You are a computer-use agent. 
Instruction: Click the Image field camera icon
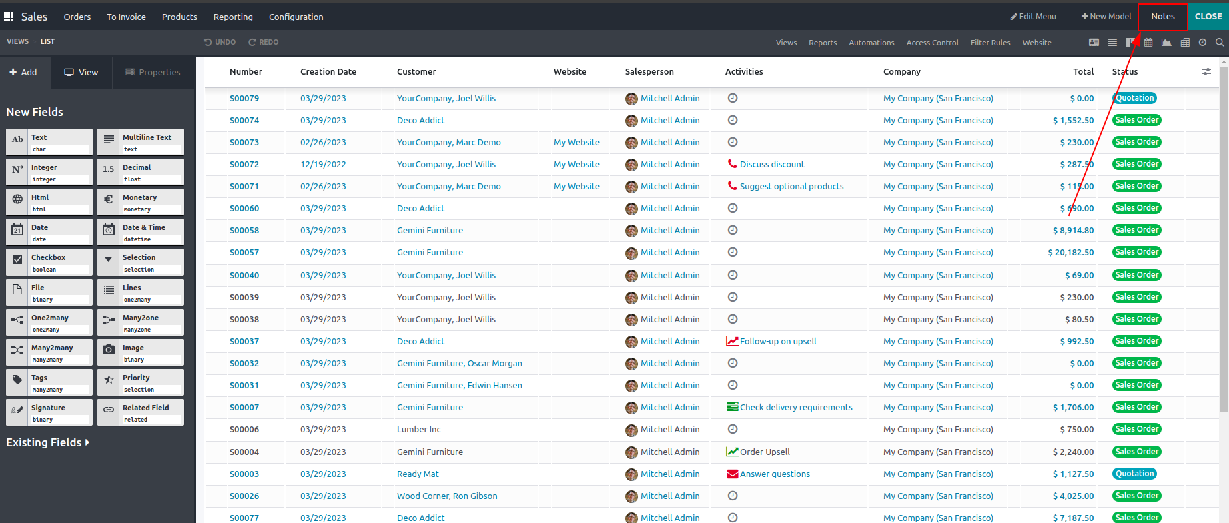[109, 350]
